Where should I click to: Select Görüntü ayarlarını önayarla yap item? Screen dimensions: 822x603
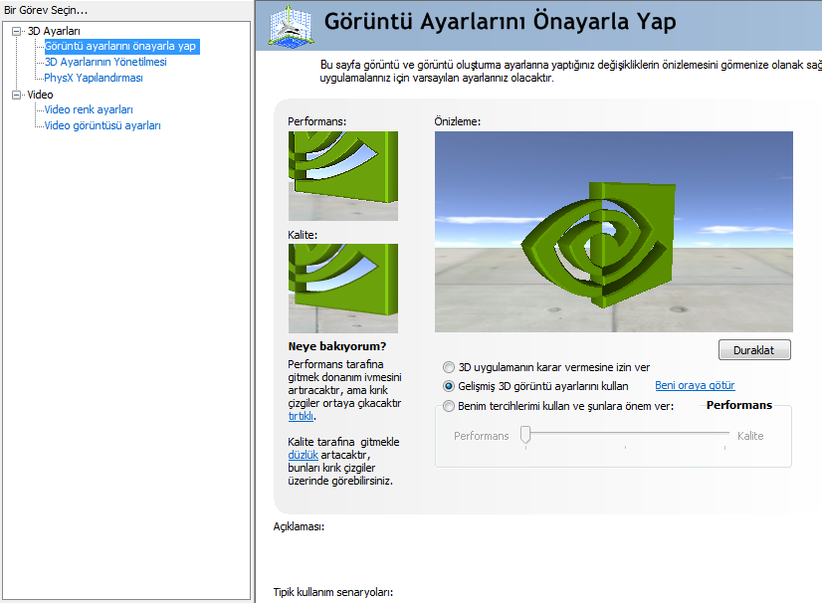(x=120, y=46)
